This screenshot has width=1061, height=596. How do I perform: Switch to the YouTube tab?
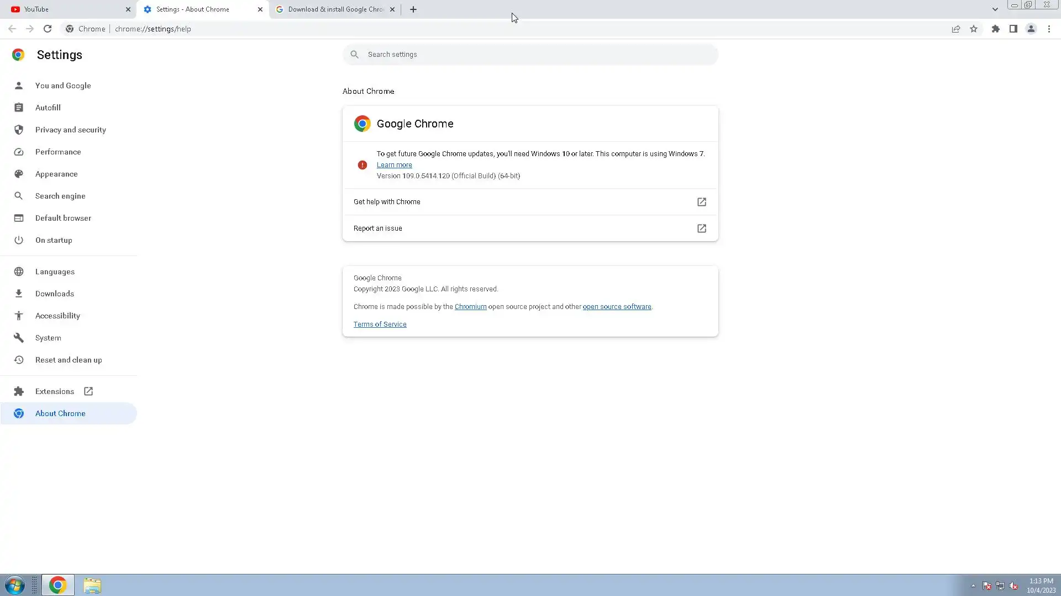66,9
